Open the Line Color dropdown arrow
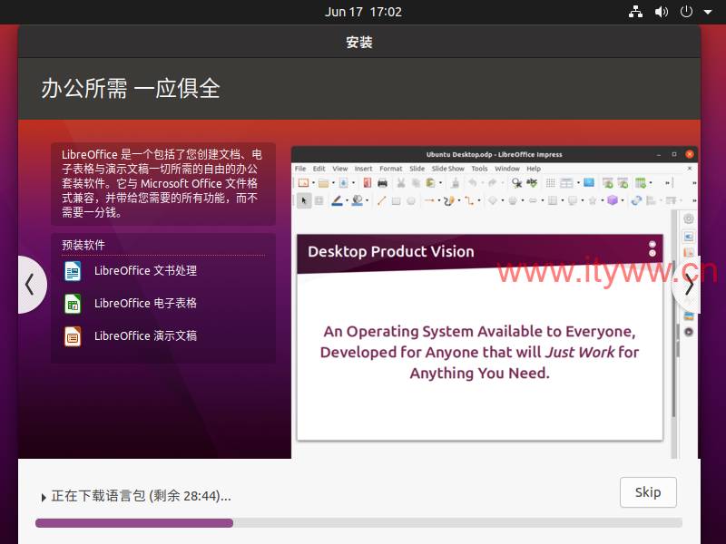 tap(347, 200)
